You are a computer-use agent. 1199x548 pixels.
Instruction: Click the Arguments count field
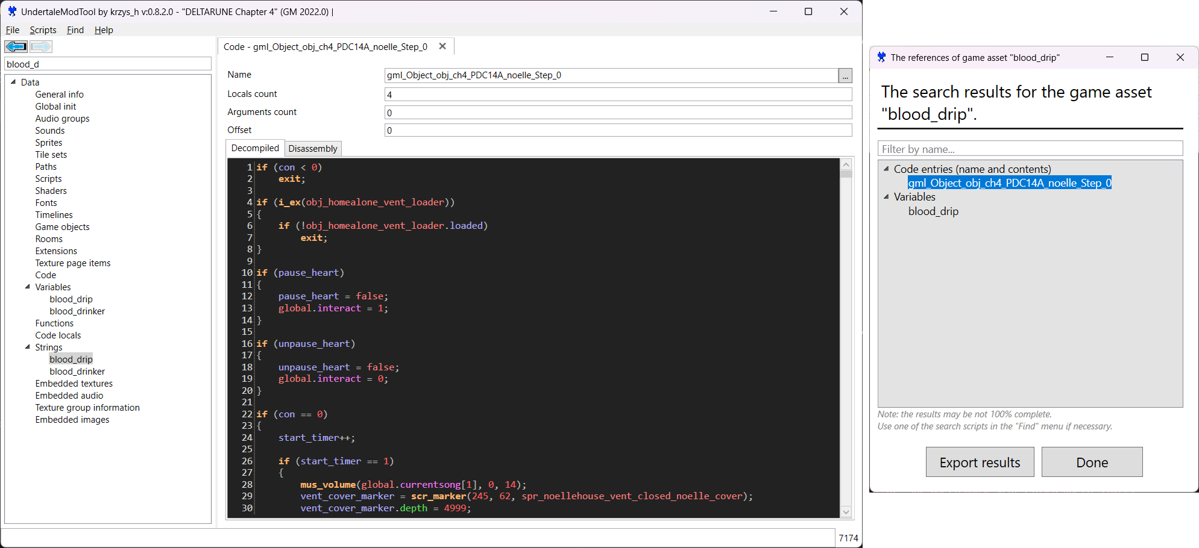point(618,113)
